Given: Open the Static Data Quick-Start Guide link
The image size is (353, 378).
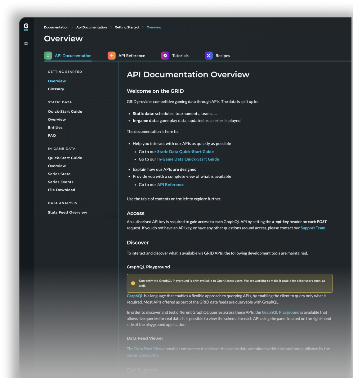Looking at the screenshot, I should pyautogui.click(x=185, y=151).
